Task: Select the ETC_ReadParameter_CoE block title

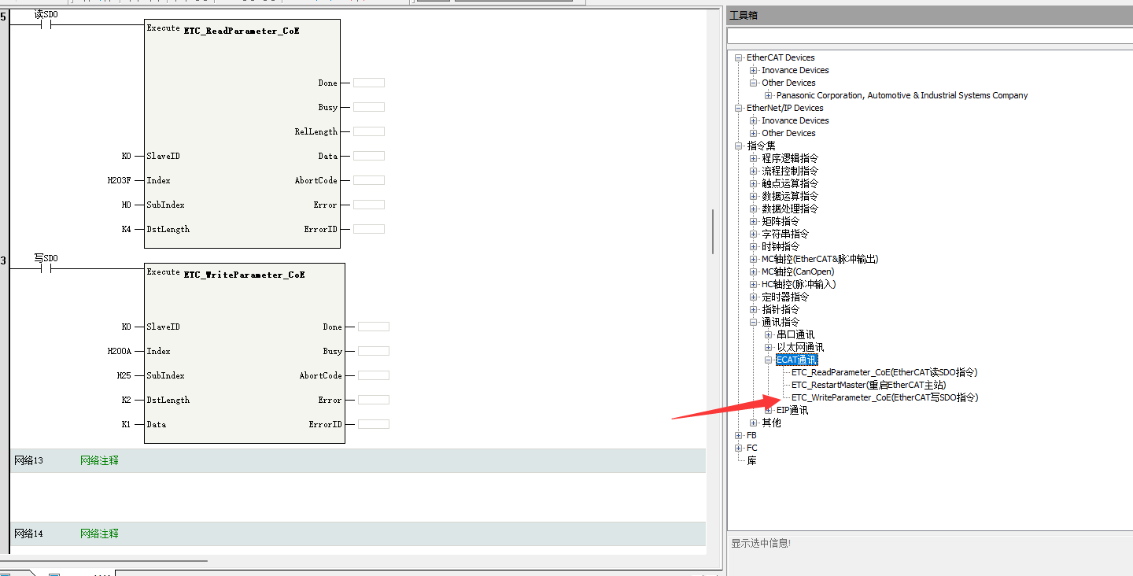Action: [x=242, y=31]
